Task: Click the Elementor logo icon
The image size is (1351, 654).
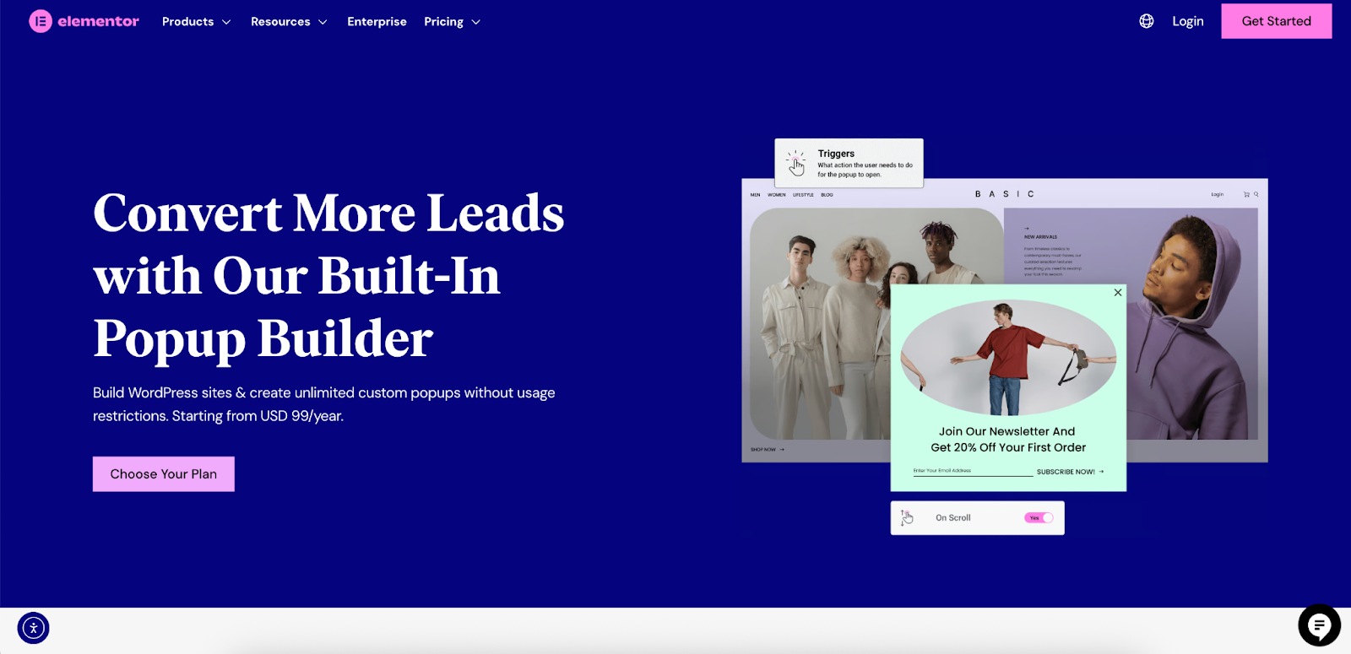Action: 41,21
